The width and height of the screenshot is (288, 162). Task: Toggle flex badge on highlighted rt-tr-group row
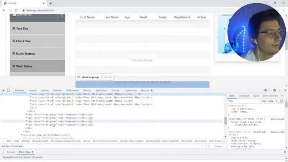[x=90, y=121]
